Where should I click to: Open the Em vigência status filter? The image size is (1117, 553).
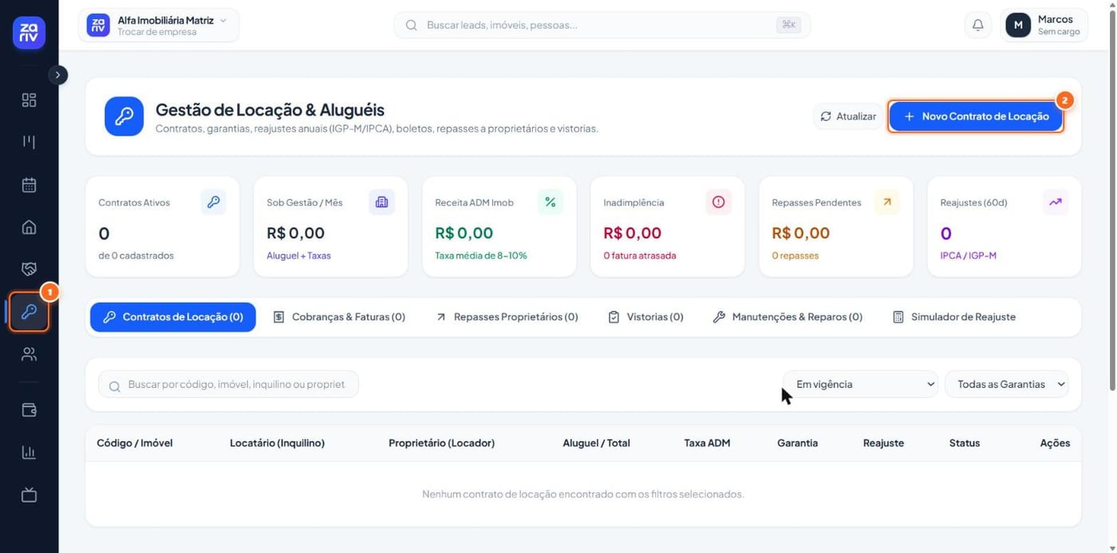tap(860, 384)
